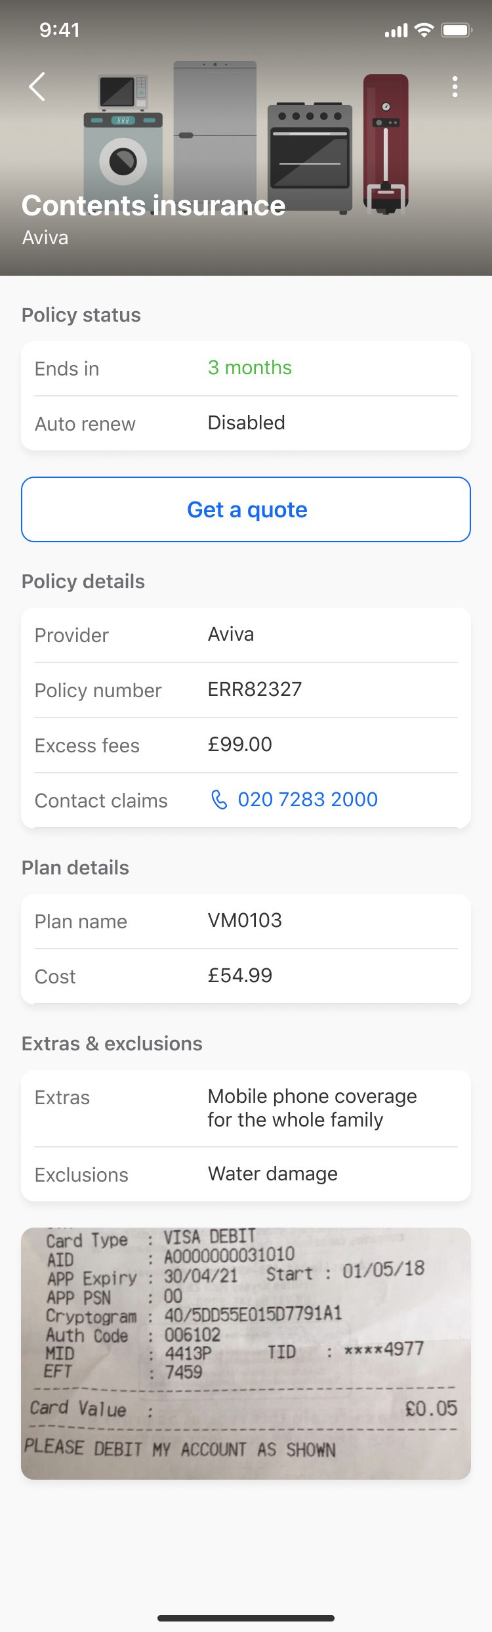Image resolution: width=492 pixels, height=1632 pixels.
Task: Select the Cost £54.99 row
Action: pos(246,976)
